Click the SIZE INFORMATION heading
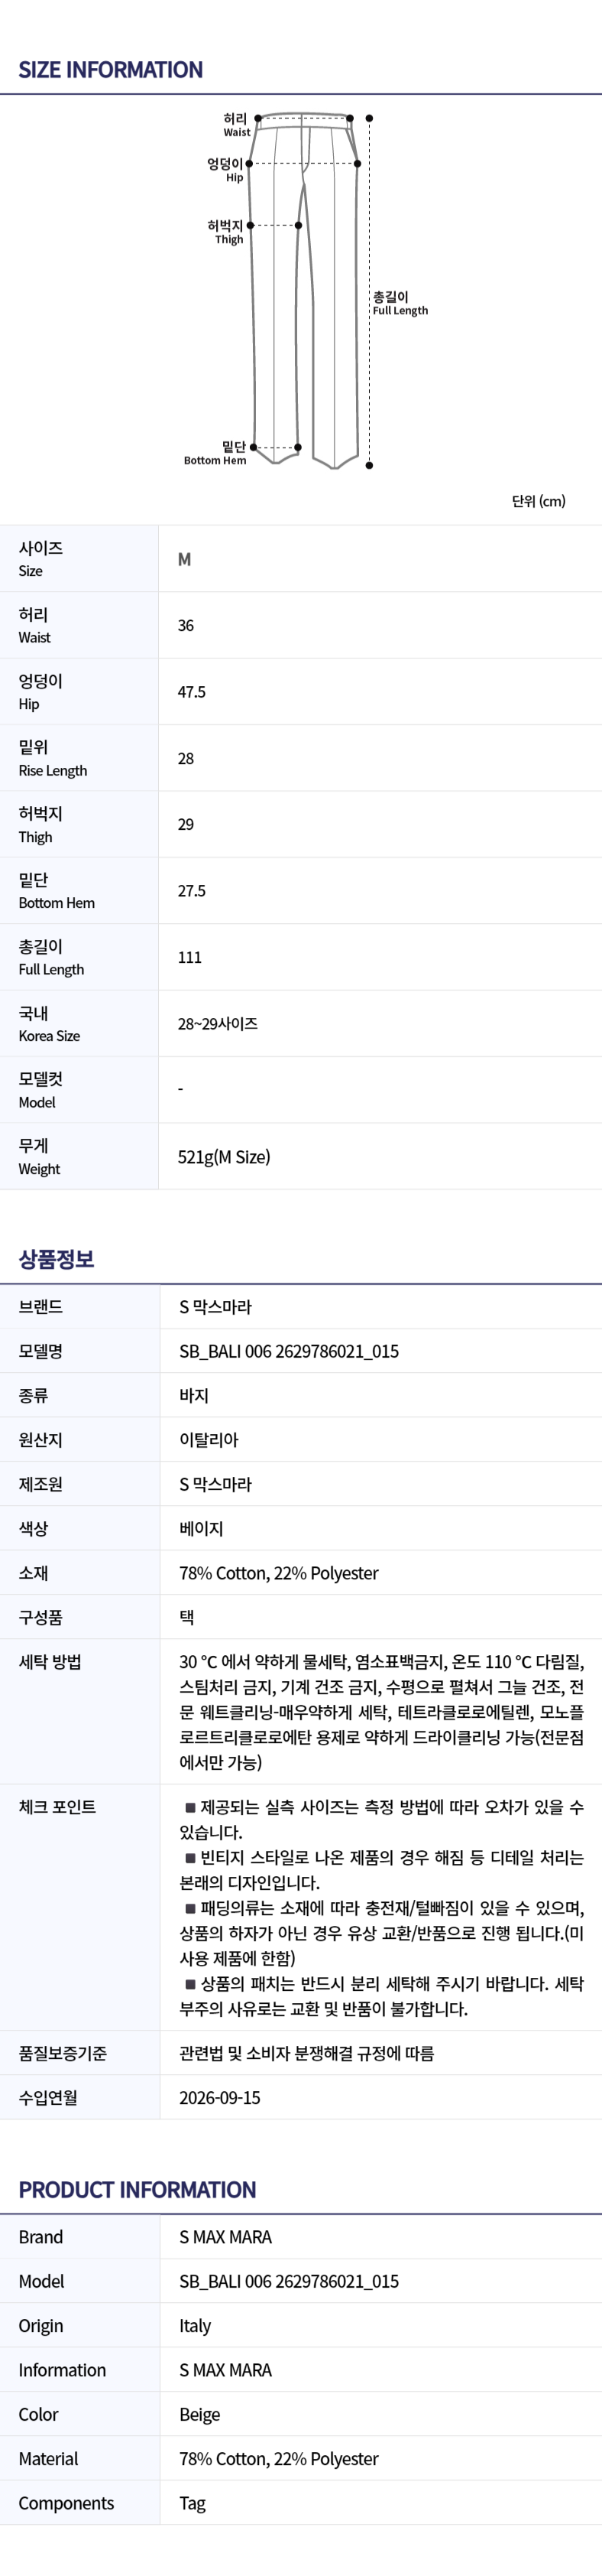 click(x=111, y=70)
